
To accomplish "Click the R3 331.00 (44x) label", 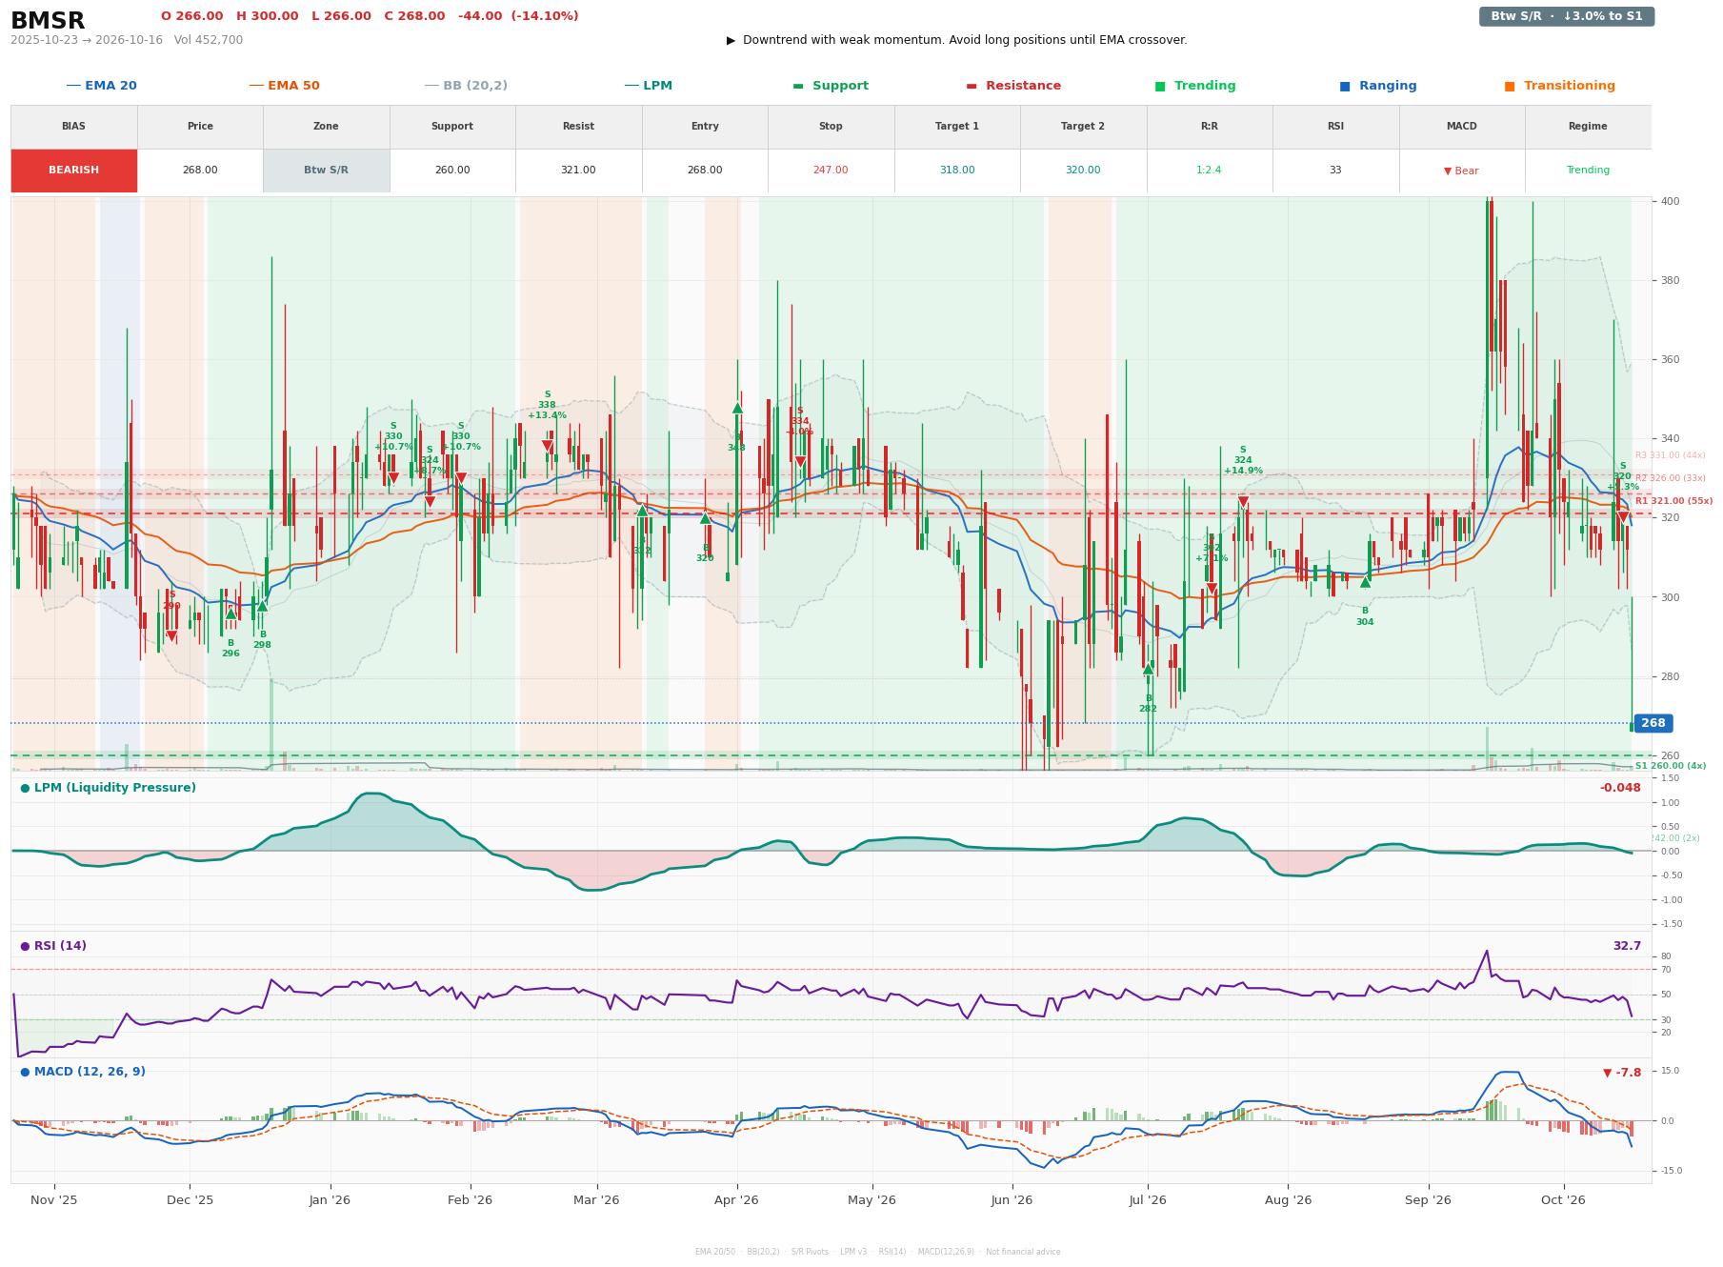I will click(1671, 455).
